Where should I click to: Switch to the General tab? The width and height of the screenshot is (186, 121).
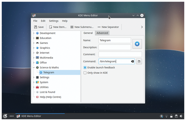(88, 33)
